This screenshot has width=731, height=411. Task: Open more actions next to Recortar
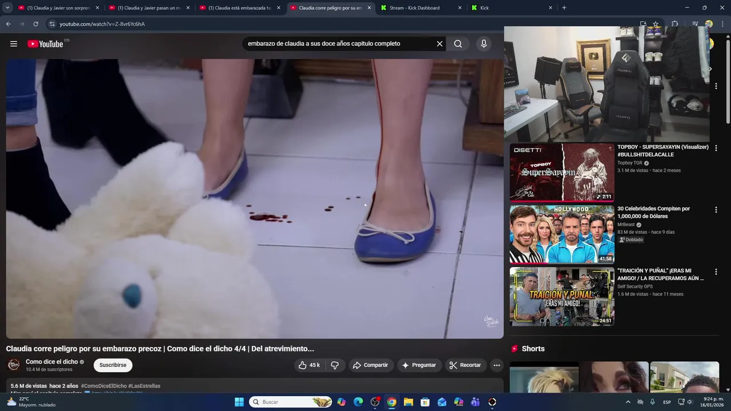(x=497, y=365)
